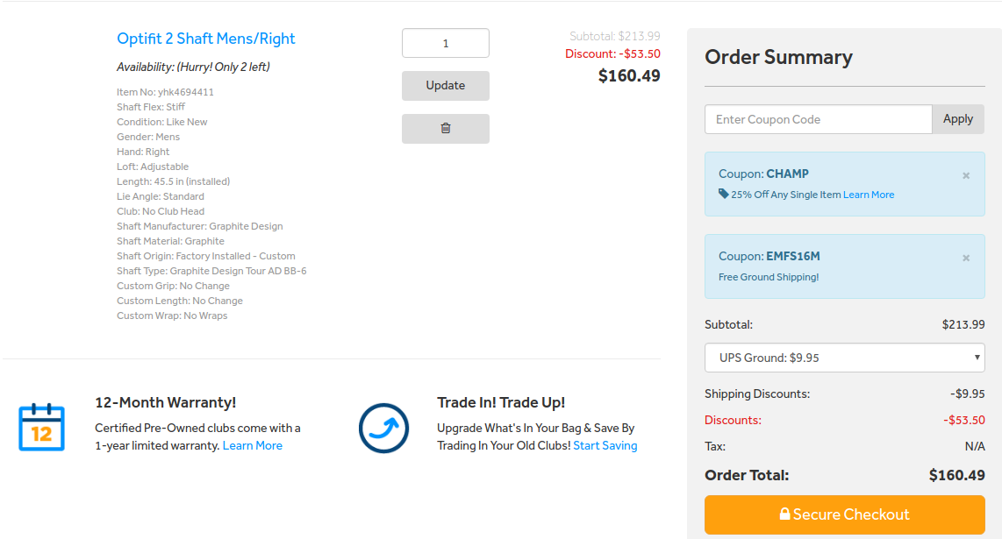The width and height of the screenshot is (1002, 539).
Task: Delete item using trash can icon
Action: point(446,128)
